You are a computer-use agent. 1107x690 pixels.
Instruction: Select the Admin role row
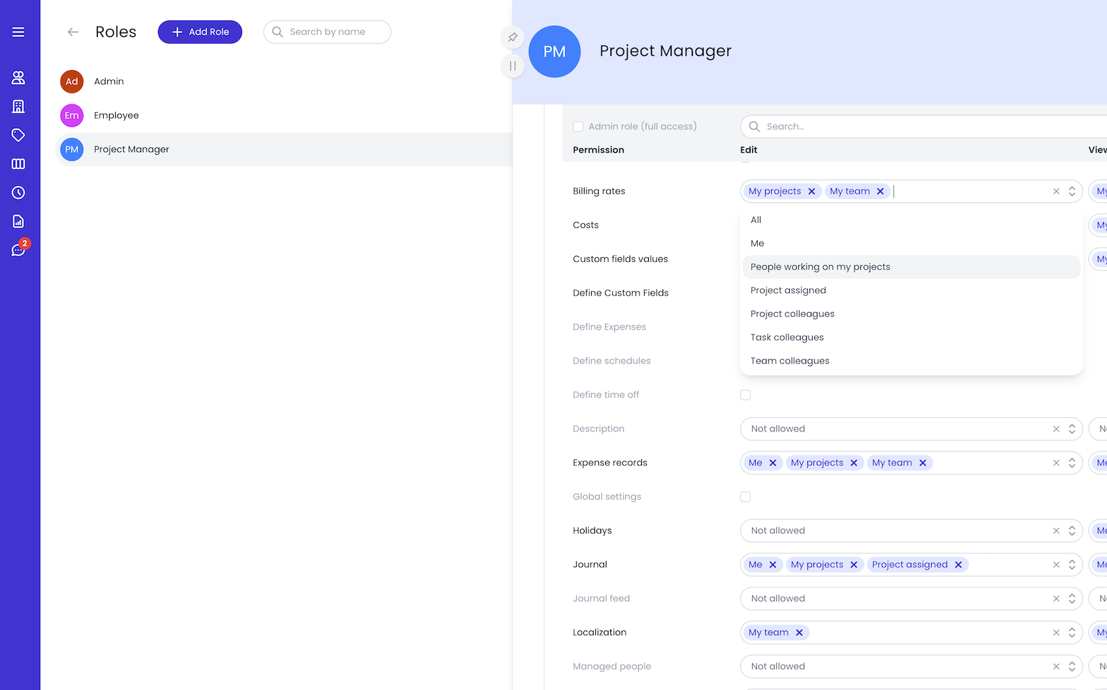[x=284, y=81]
